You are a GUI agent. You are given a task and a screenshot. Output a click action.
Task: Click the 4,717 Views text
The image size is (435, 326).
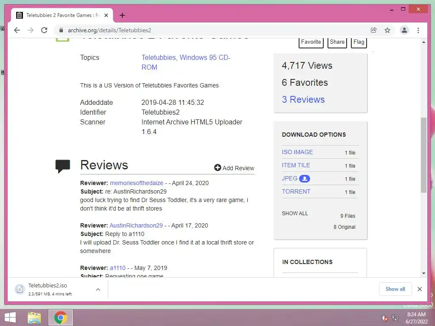pyautogui.click(x=307, y=66)
